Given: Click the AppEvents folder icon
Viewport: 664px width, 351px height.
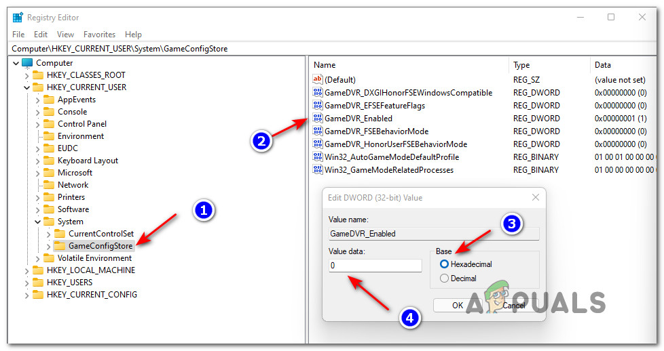Looking at the screenshot, I should coord(49,100).
